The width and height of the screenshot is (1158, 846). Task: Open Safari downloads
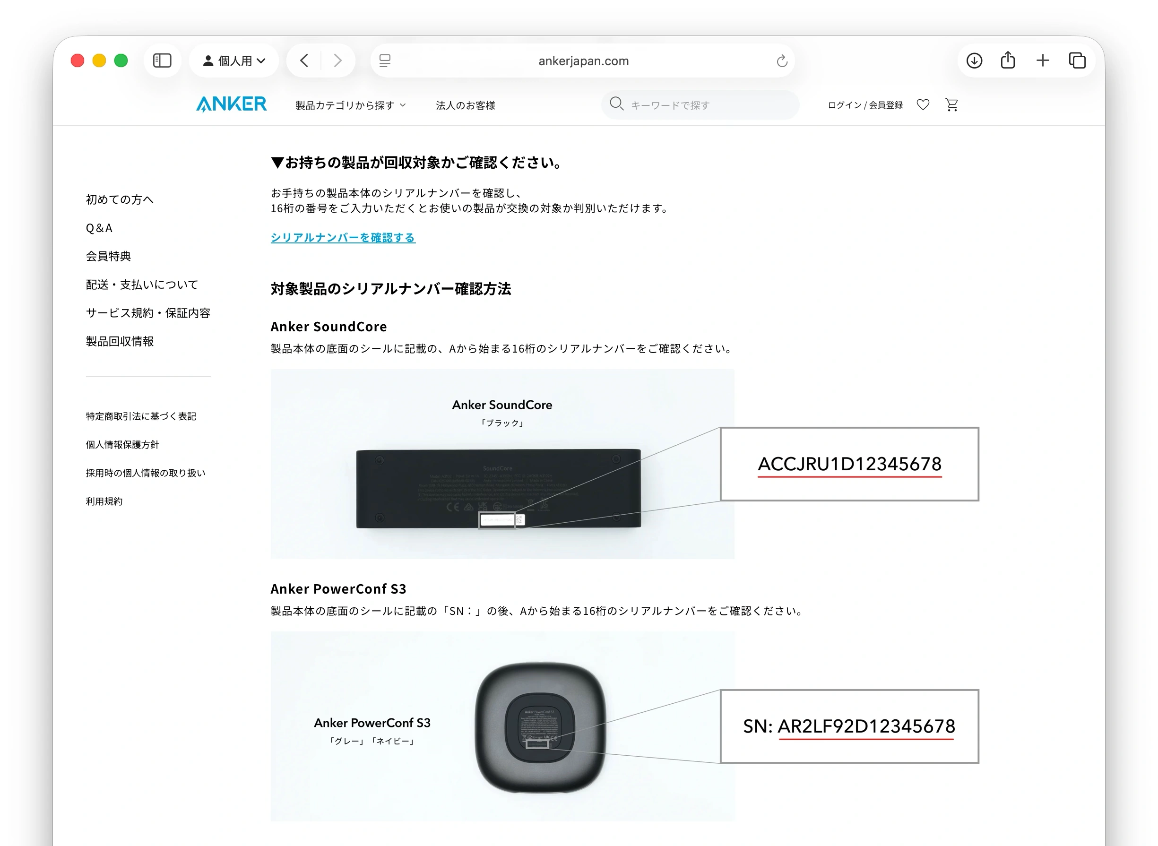(974, 60)
